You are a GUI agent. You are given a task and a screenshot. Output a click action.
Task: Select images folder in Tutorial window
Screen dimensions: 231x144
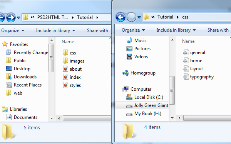click(x=74, y=61)
